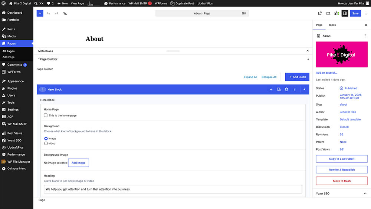The image size is (371, 209).
Task: View the page in new tab icon
Action: pyautogui.click(x=320, y=13)
